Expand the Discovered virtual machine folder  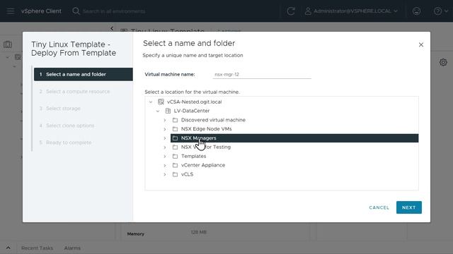click(165, 120)
